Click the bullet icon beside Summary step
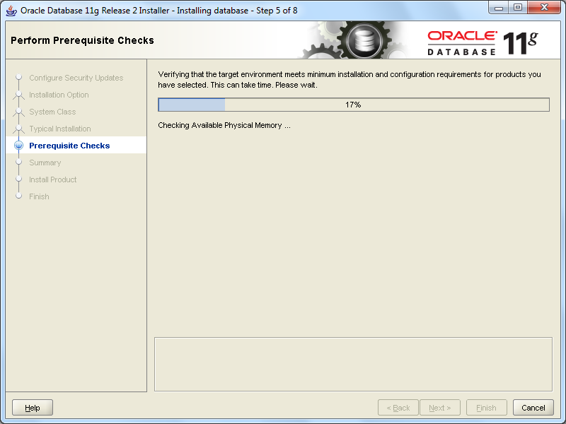Viewport: 566px width, 424px height. coord(19,163)
